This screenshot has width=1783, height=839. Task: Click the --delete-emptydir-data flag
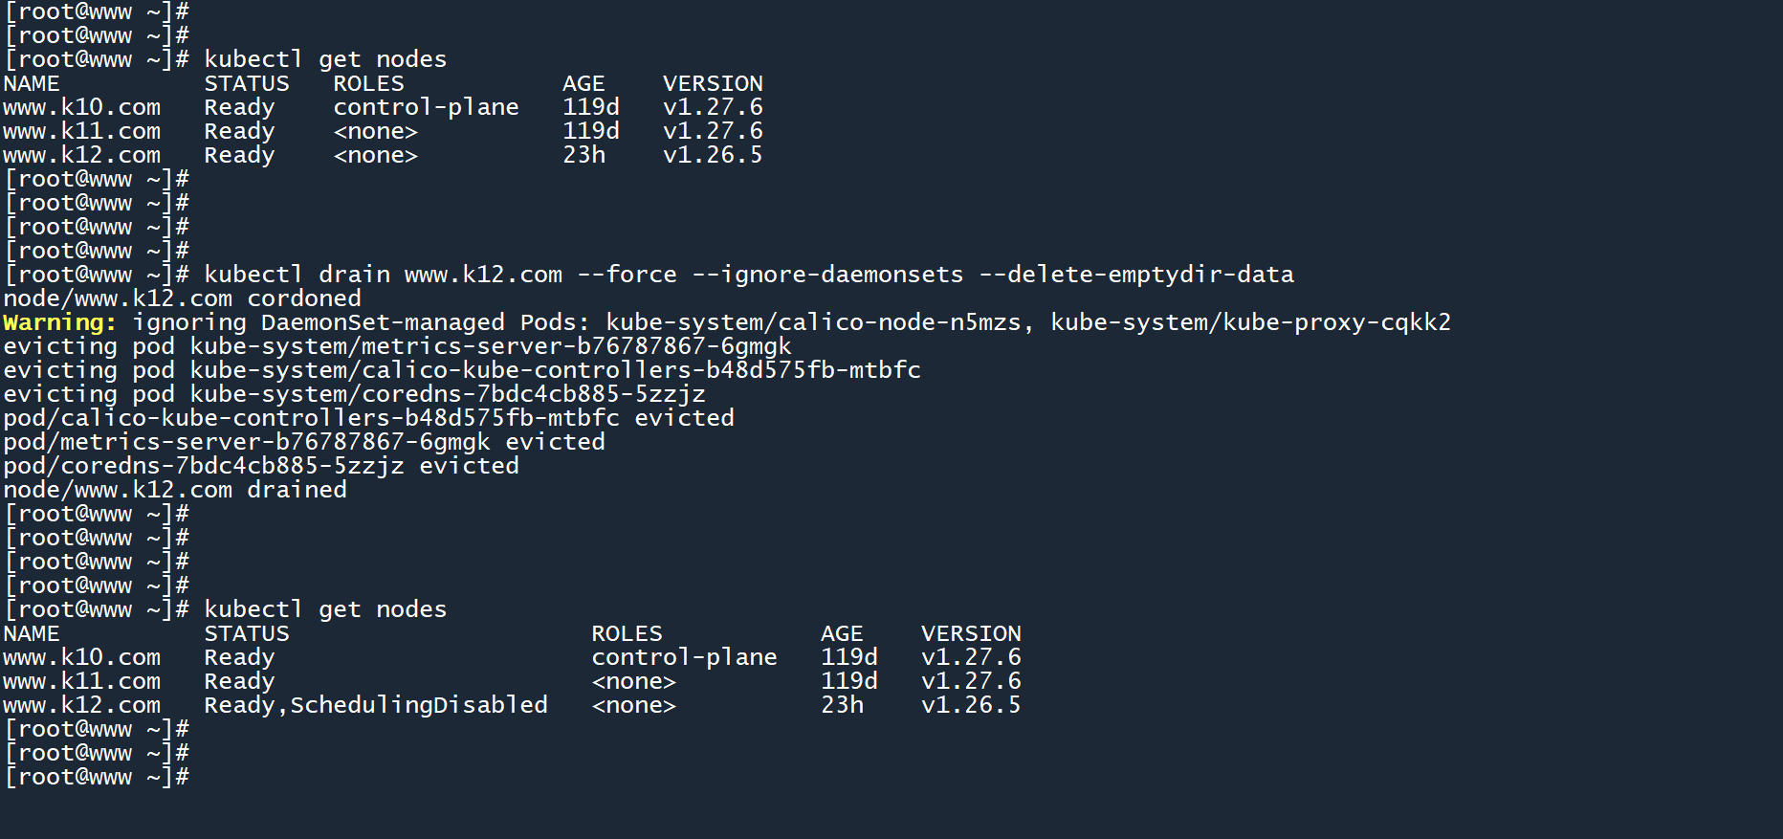(1136, 275)
